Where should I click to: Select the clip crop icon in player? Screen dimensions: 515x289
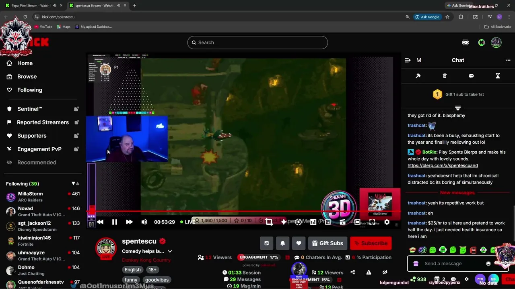(x=269, y=222)
